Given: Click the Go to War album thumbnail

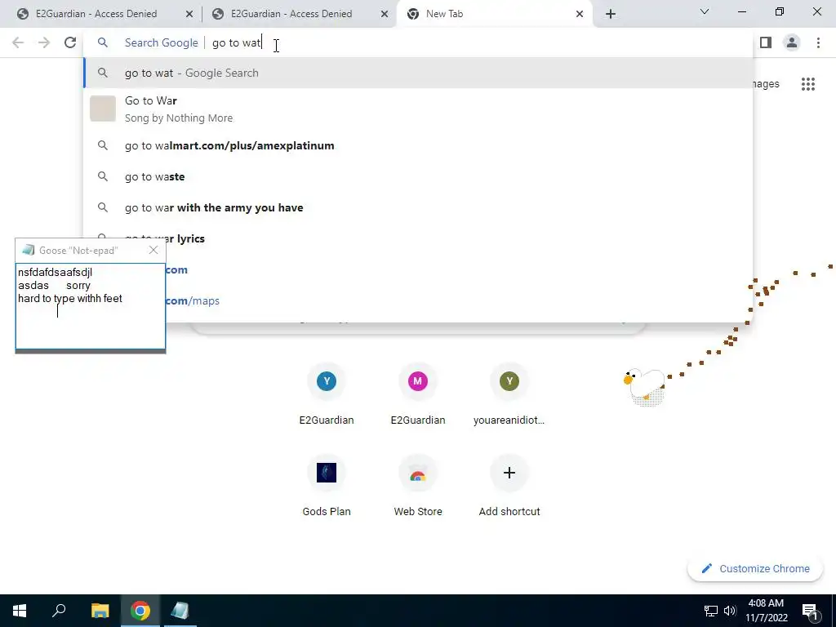Looking at the screenshot, I should [x=103, y=109].
